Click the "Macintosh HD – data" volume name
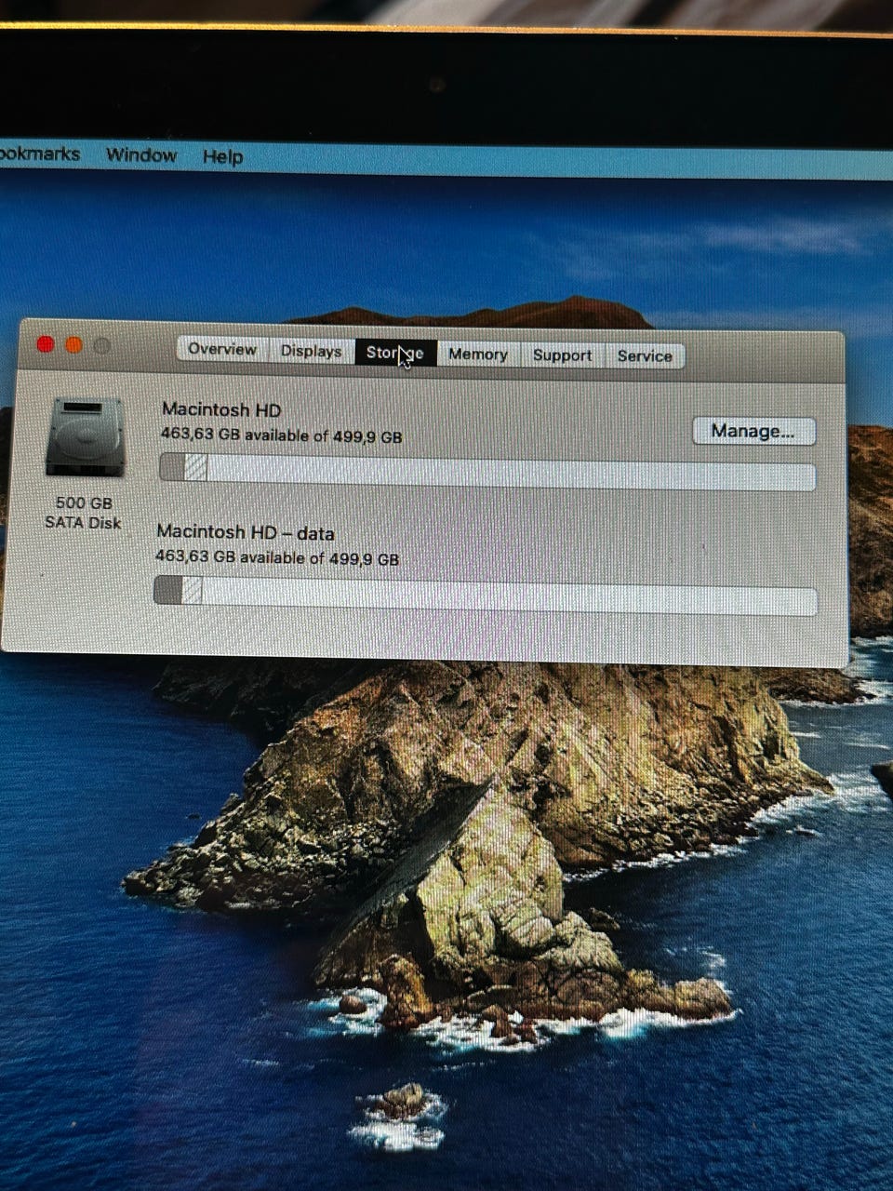The height and width of the screenshot is (1191, 893). coord(246,533)
